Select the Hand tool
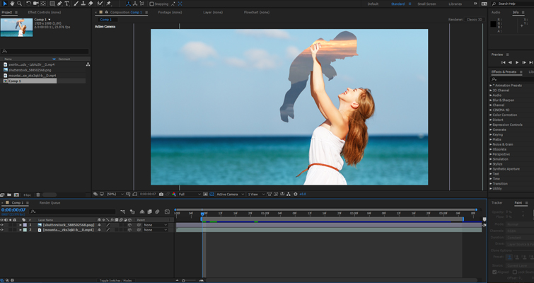The image size is (534, 283). (x=12, y=4)
